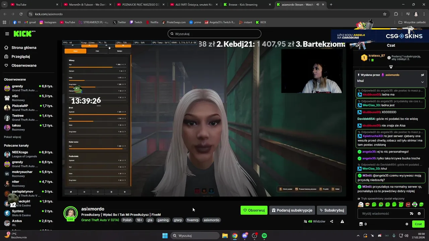
Task: Click the asixmordo streamer avatar
Action: (71, 213)
